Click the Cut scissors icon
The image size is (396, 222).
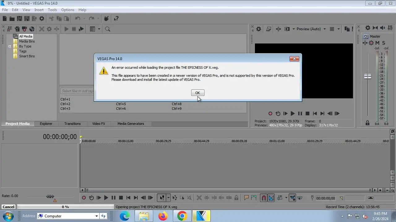click(x=51, y=19)
